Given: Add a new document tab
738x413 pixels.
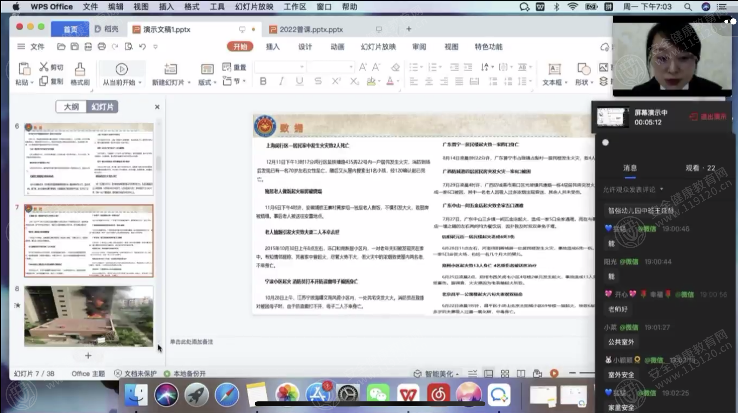Looking at the screenshot, I should [x=409, y=29].
